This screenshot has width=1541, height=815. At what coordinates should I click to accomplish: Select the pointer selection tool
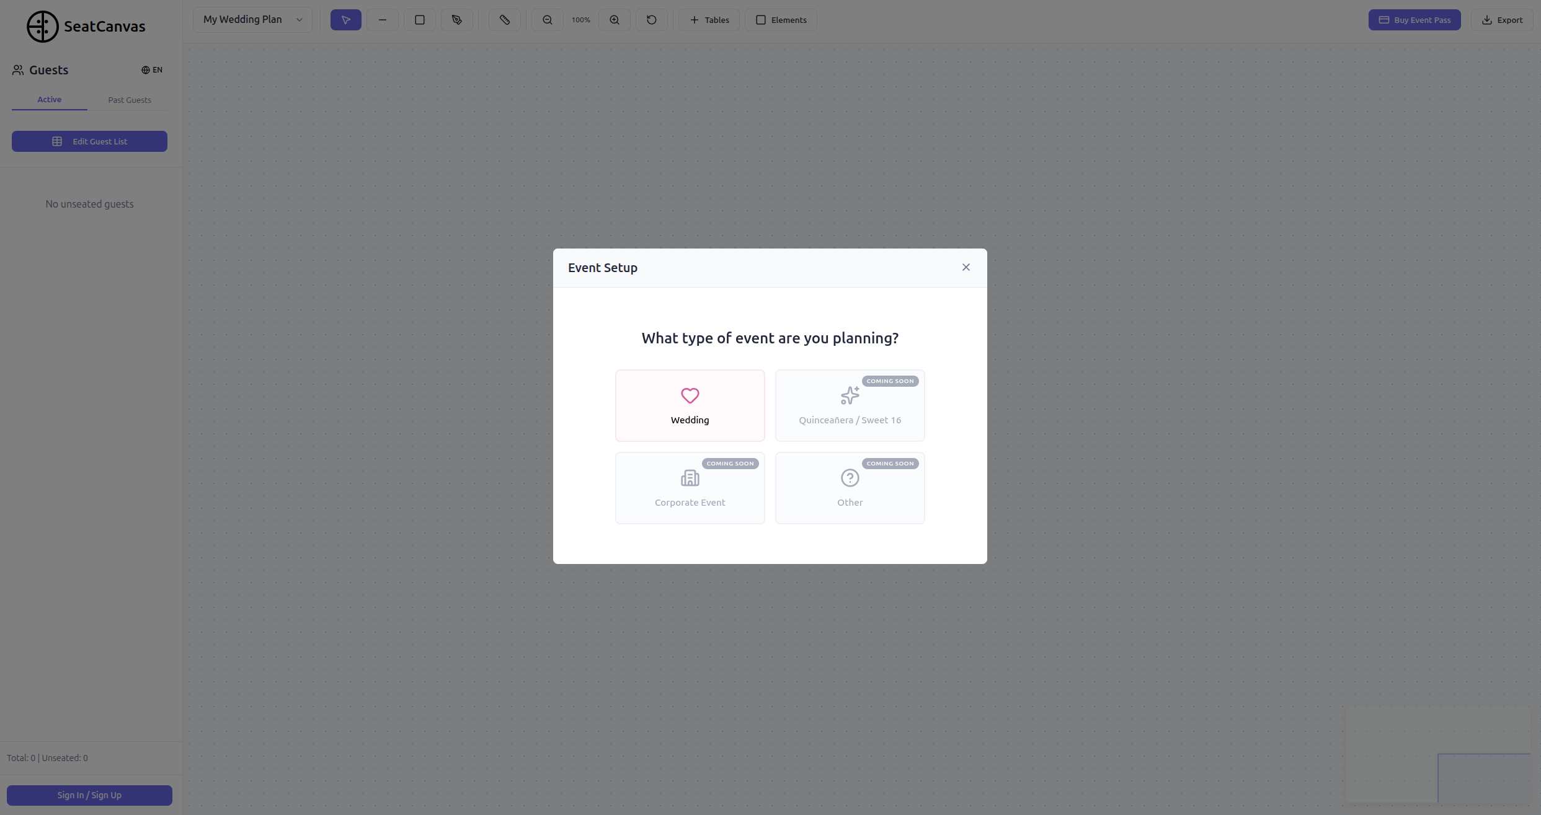345,20
